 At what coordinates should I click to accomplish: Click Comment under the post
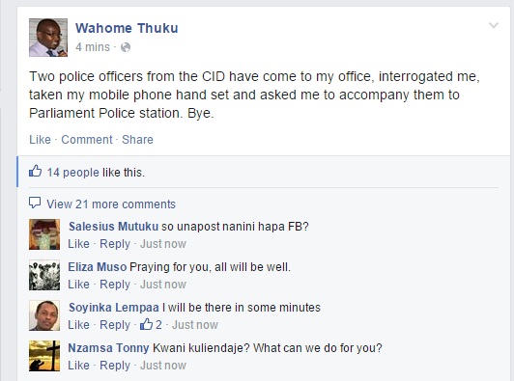tap(87, 140)
